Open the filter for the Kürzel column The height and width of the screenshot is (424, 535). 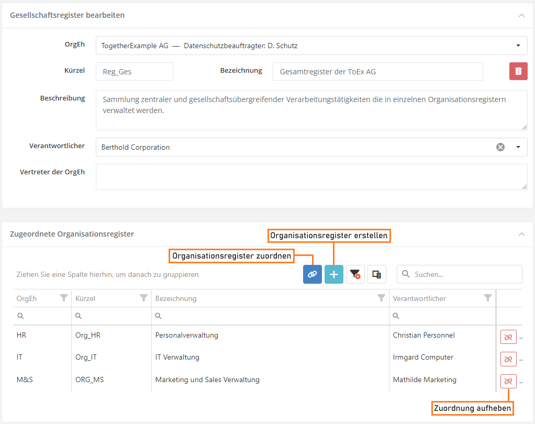coord(144,298)
